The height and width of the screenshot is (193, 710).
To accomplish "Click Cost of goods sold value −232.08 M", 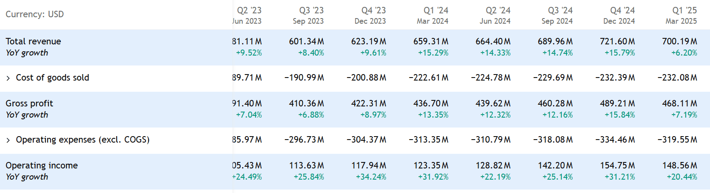I will click(x=677, y=78).
